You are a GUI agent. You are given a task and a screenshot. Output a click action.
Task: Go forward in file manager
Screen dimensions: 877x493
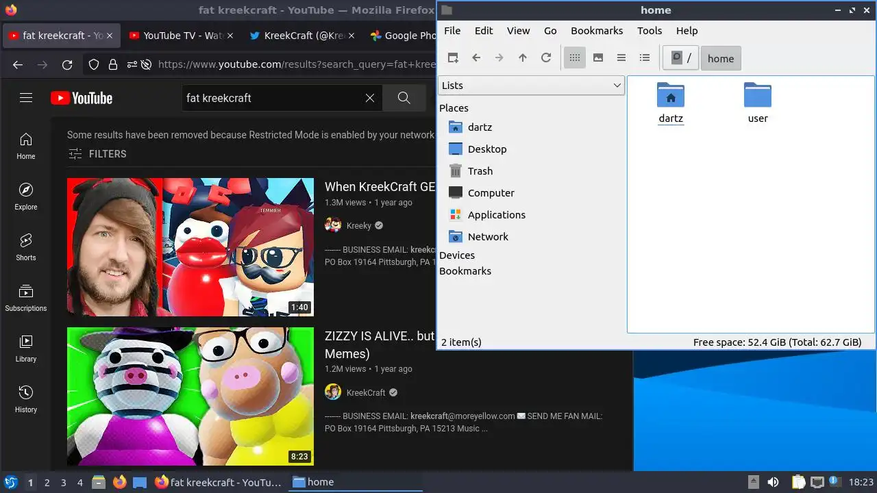pyautogui.click(x=499, y=58)
